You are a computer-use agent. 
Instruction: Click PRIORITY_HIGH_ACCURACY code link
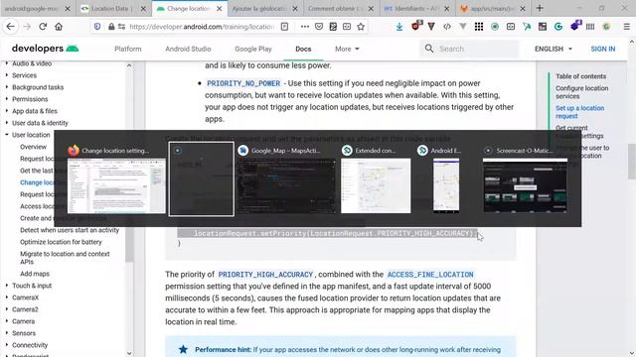click(x=265, y=275)
